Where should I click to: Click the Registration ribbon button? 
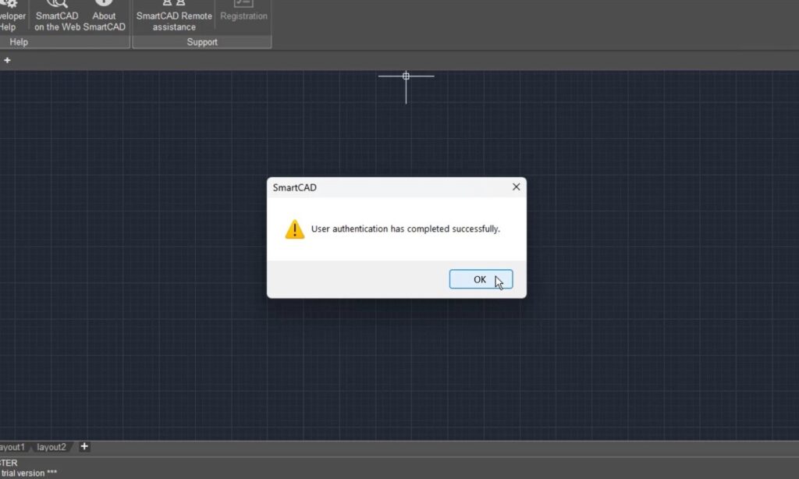coord(243,14)
